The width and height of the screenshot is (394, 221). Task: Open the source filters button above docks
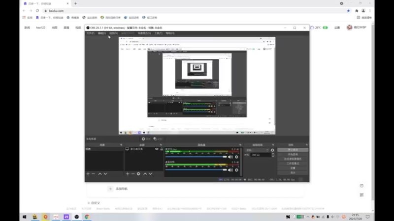click(x=158, y=139)
